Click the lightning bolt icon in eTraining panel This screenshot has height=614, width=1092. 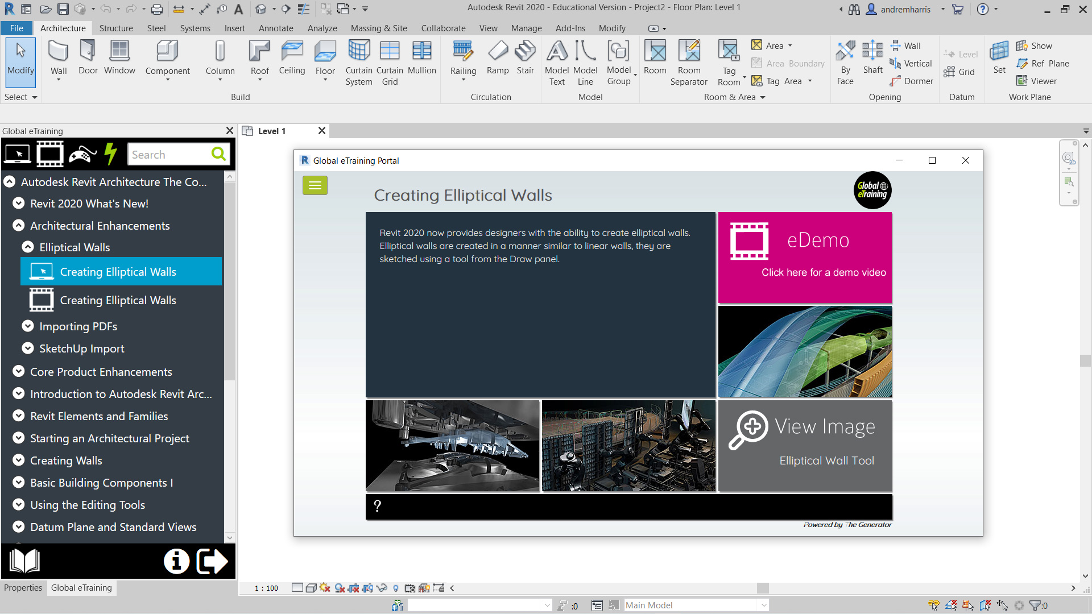[x=110, y=154]
